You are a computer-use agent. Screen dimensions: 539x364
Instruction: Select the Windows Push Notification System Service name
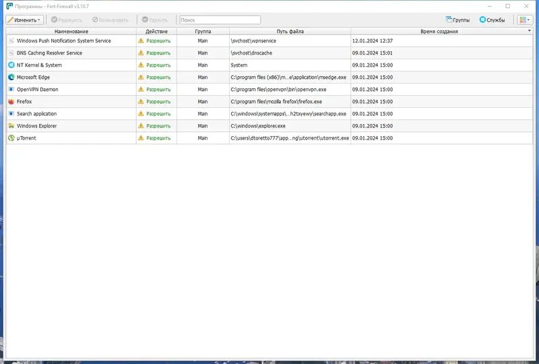click(x=64, y=40)
